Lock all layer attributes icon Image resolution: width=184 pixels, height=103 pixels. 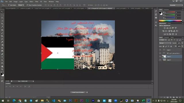click(x=171, y=46)
